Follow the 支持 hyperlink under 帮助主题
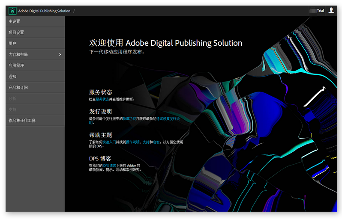The image size is (342, 219). point(146,142)
